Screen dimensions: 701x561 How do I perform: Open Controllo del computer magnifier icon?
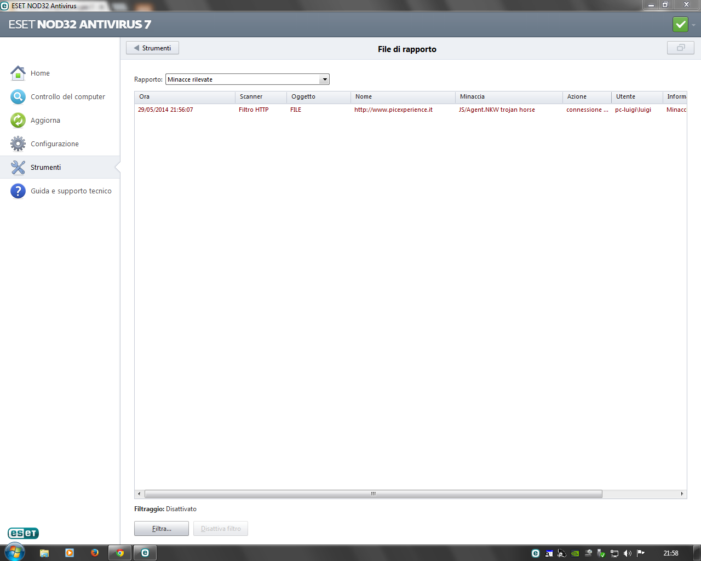18,97
